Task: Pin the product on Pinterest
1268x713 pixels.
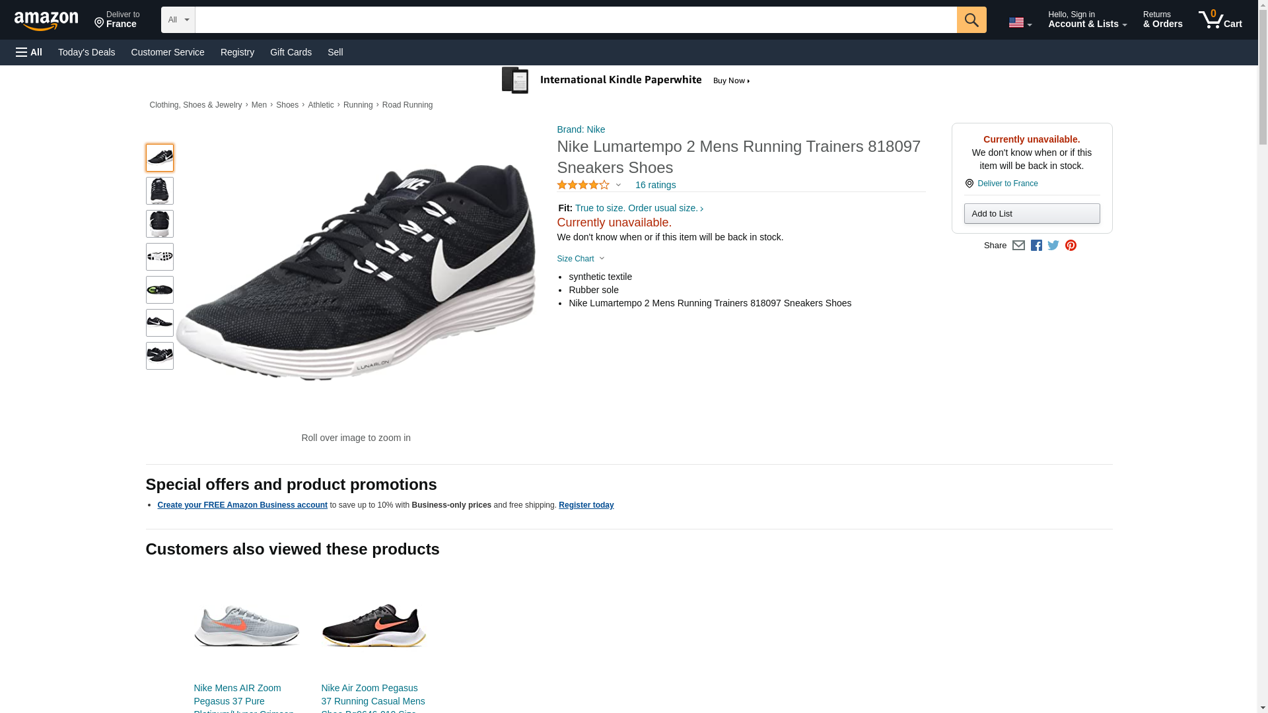Action: point(1071,246)
